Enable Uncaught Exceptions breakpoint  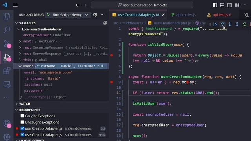click(x=22, y=122)
